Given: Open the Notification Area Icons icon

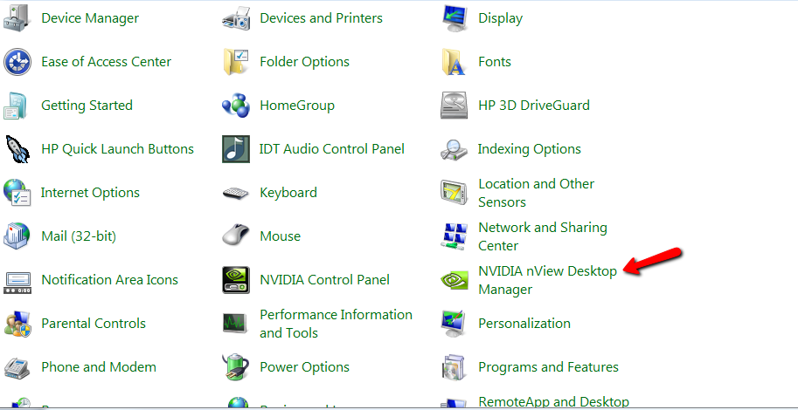Looking at the screenshot, I should click(x=17, y=282).
